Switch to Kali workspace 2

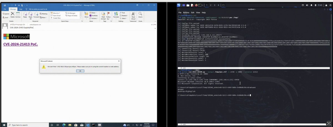(211, 5)
